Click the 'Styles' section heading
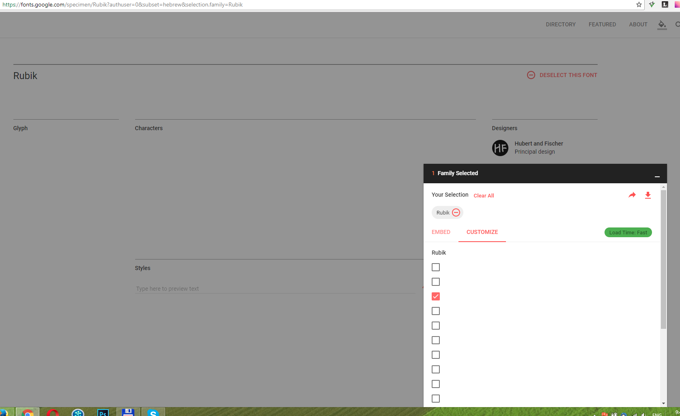This screenshot has width=680, height=416. [142, 268]
